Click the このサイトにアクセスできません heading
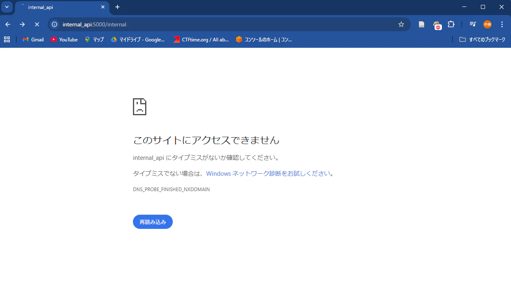 pos(206,140)
